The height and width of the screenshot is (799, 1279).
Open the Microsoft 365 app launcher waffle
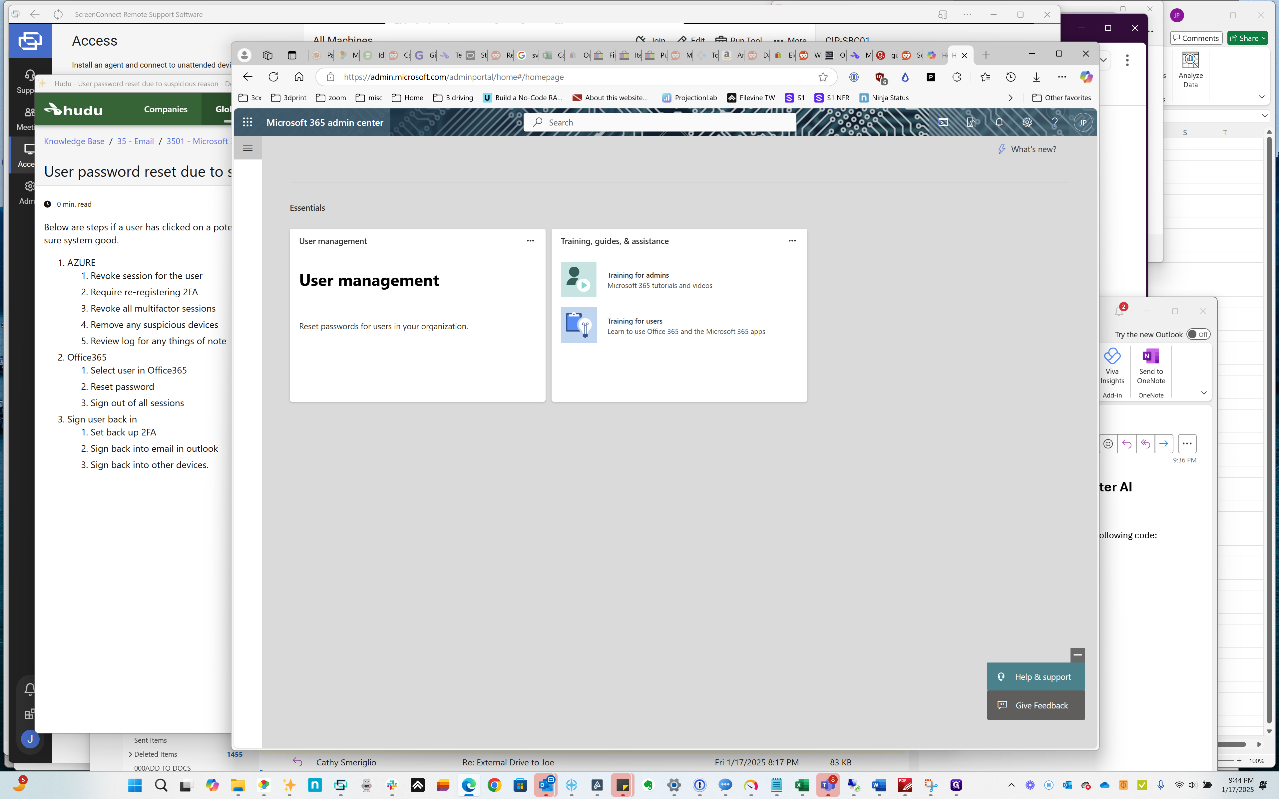pos(247,122)
